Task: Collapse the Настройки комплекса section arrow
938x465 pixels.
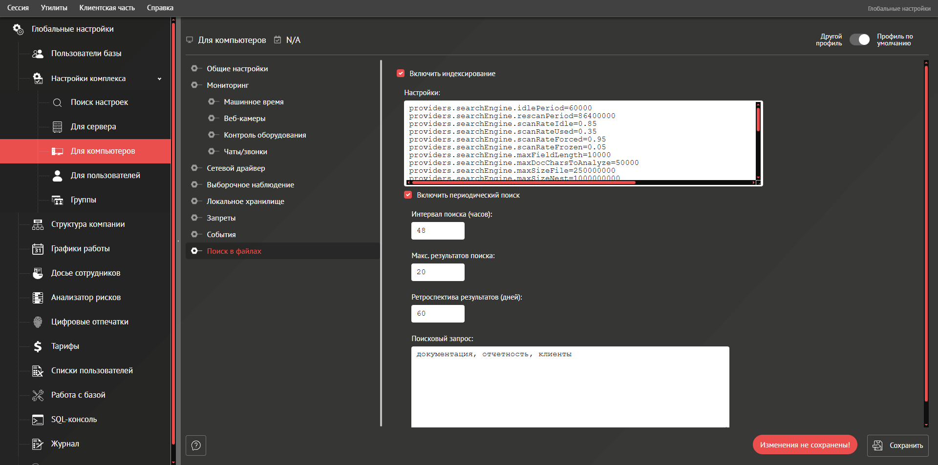Action: (x=159, y=79)
